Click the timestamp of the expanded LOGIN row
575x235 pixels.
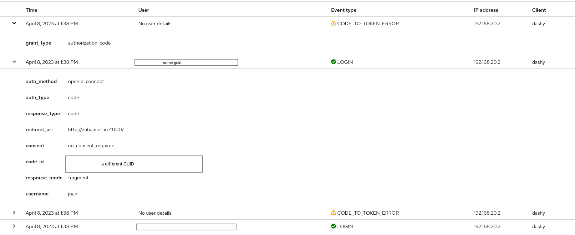click(52, 62)
